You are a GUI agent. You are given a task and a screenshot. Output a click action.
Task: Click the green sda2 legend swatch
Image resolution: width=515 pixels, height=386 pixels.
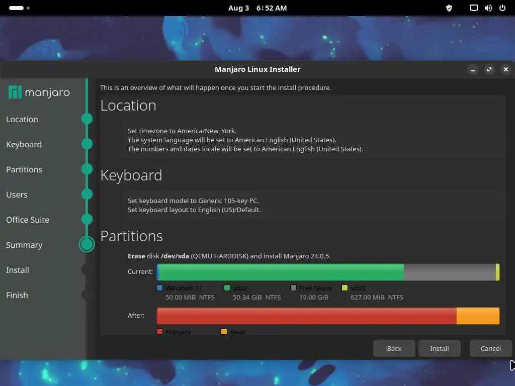[x=227, y=288]
